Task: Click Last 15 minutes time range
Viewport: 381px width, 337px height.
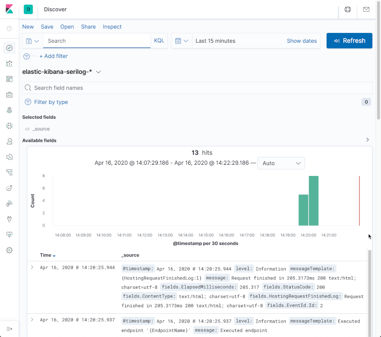Action: pos(215,41)
